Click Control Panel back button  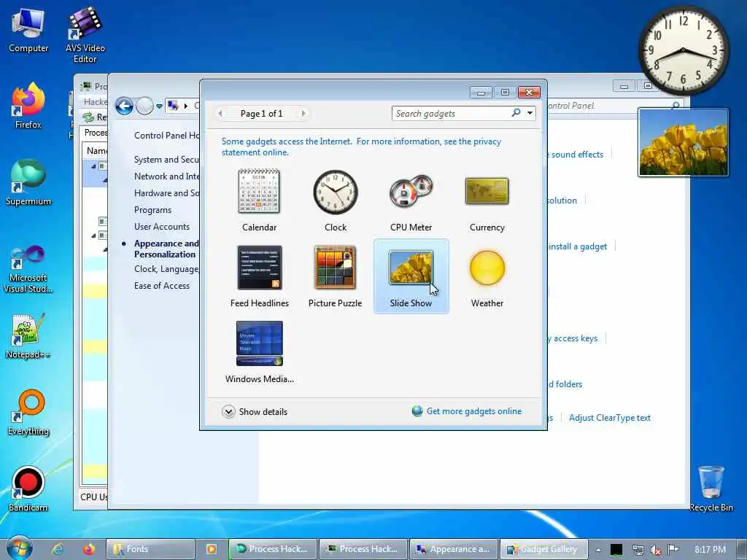click(x=124, y=106)
